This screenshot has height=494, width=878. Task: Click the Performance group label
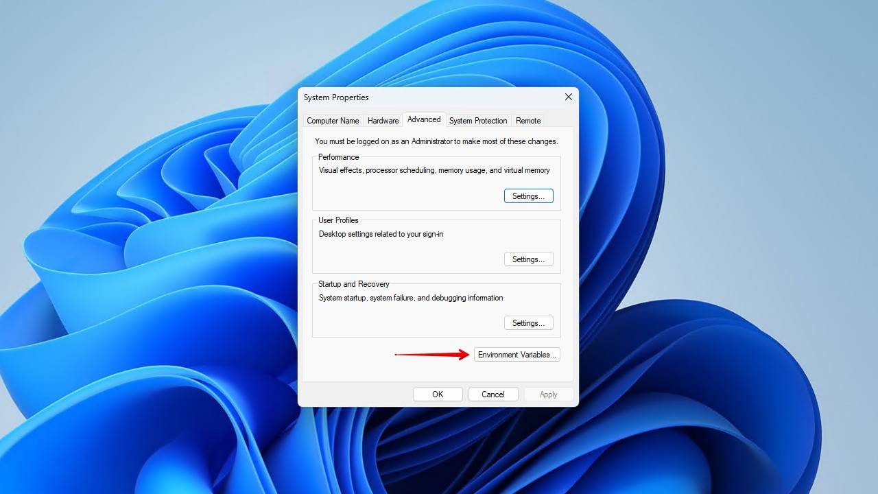point(338,157)
